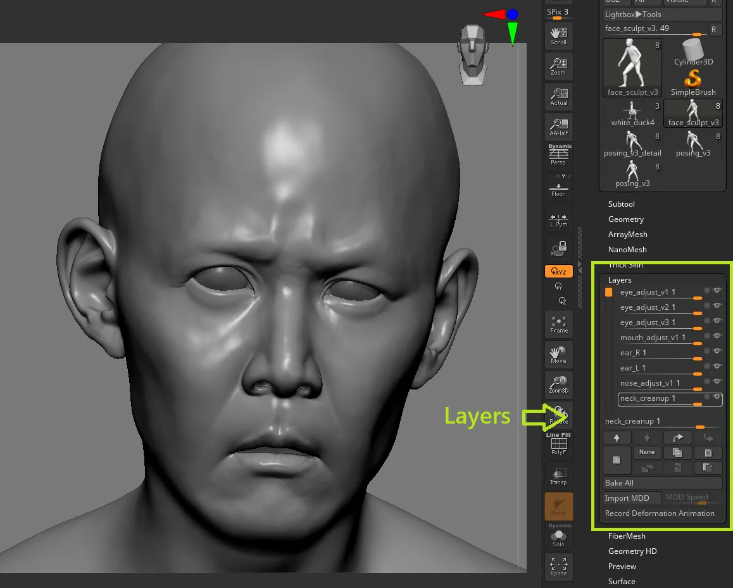
Task: Select the SimpleBrush tool
Action: tap(692, 83)
